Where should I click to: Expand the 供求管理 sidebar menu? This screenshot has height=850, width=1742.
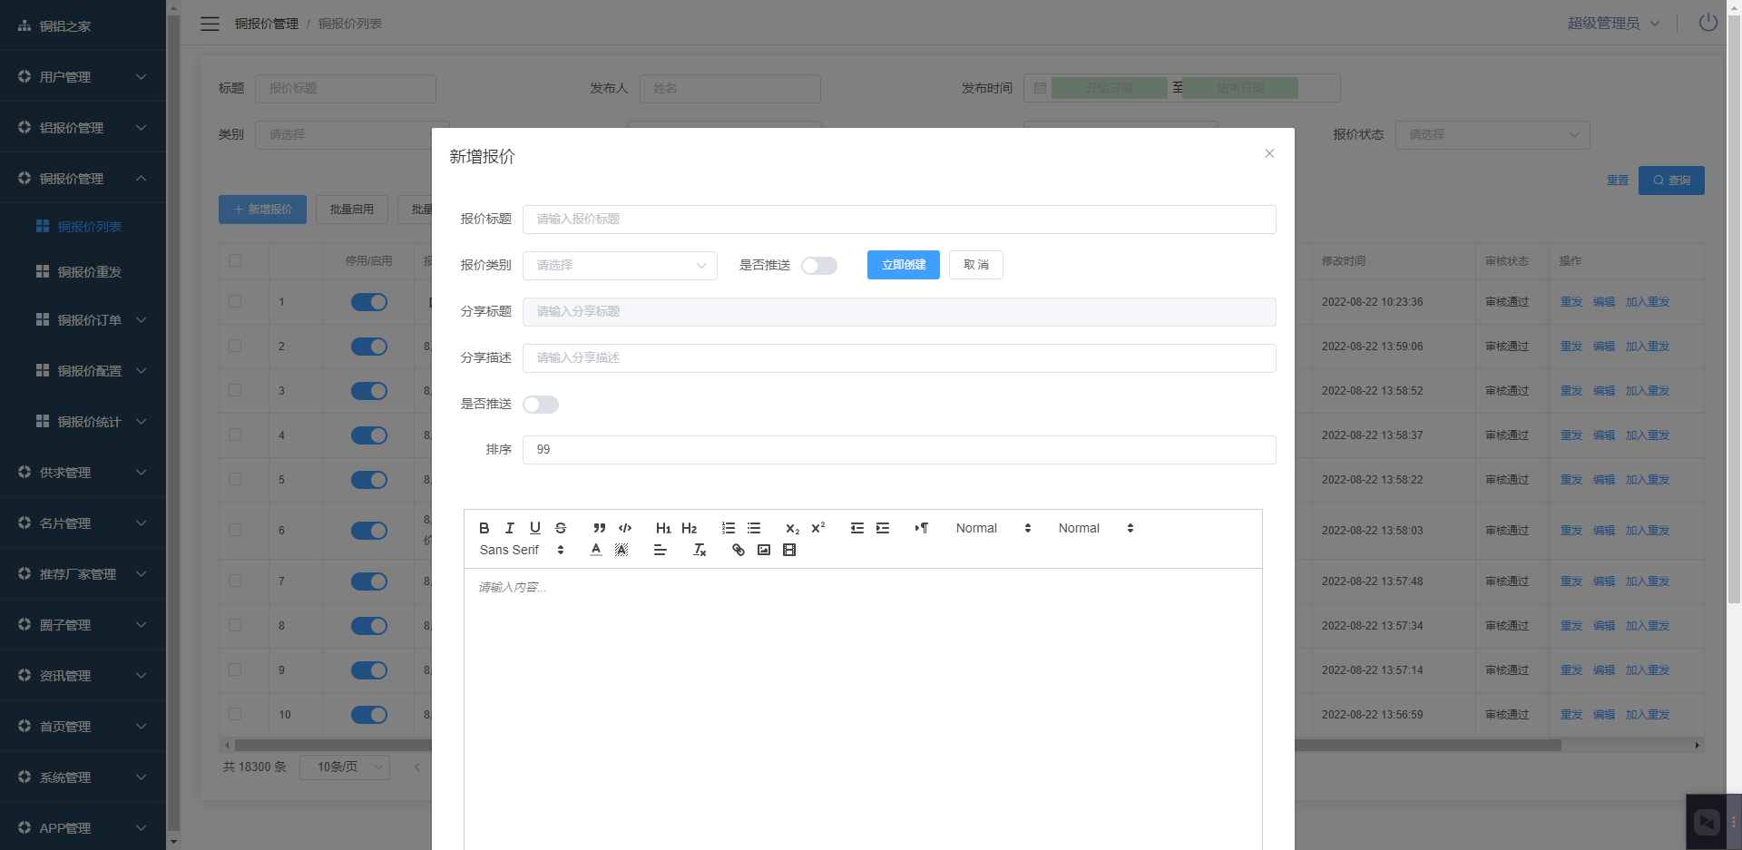click(83, 473)
